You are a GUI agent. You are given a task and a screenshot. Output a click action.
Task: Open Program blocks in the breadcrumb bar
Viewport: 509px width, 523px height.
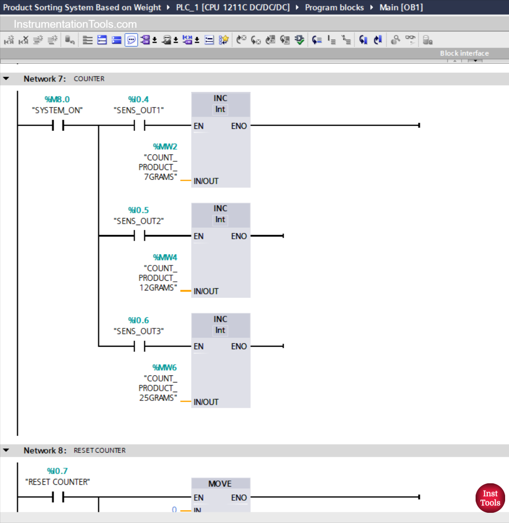[335, 7]
